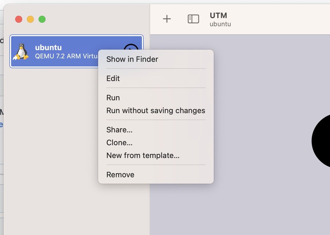
Task: Remove the ubuntu VM via the context menu
Action: coord(120,174)
